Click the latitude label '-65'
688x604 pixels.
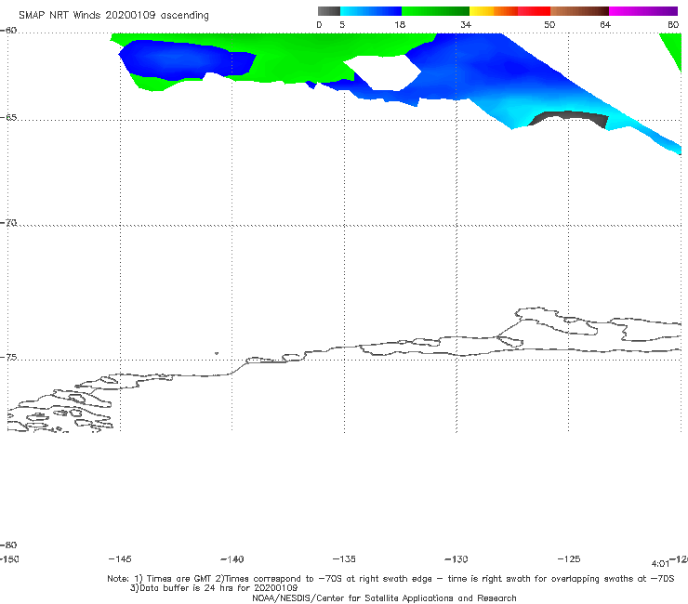coord(8,118)
